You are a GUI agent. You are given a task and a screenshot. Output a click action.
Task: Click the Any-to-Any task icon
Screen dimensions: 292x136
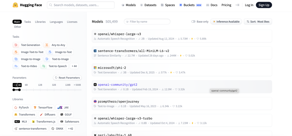47,45
